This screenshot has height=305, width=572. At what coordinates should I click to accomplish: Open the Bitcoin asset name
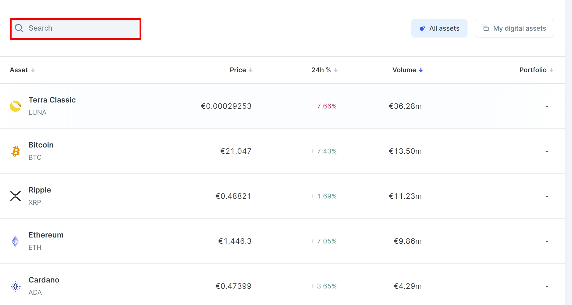pos(41,145)
